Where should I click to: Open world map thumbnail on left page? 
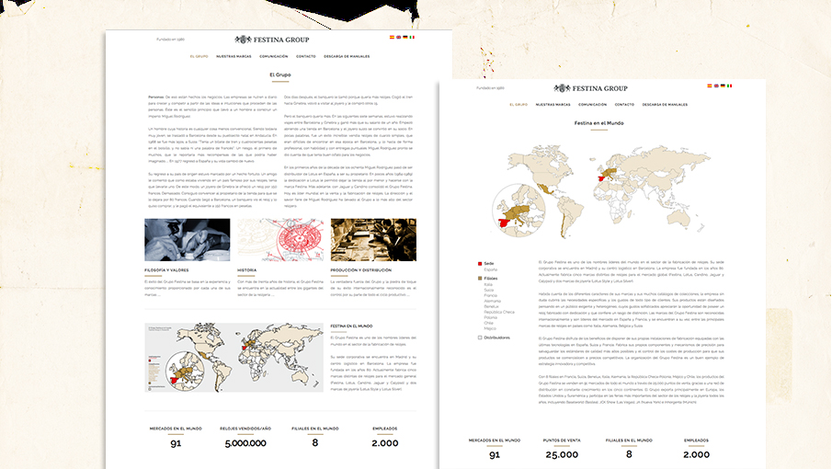pos(234,358)
